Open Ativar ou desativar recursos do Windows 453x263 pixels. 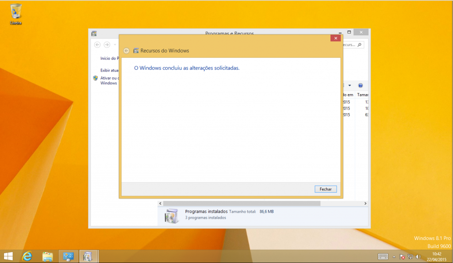pos(110,80)
